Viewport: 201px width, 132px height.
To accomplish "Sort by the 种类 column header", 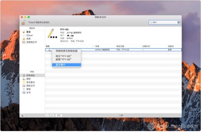I will (97, 46).
